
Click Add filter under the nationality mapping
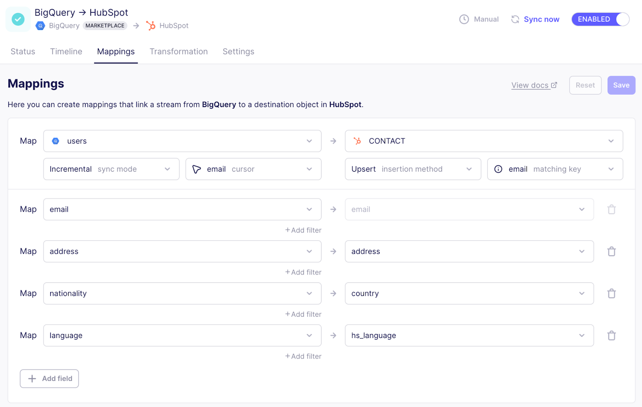point(303,314)
